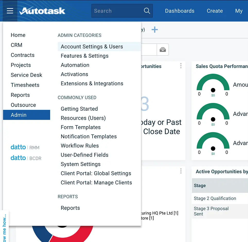Viewport: 248px width, 242px height.
Task: Open User-Defined Fields link
Action: pos(84,155)
